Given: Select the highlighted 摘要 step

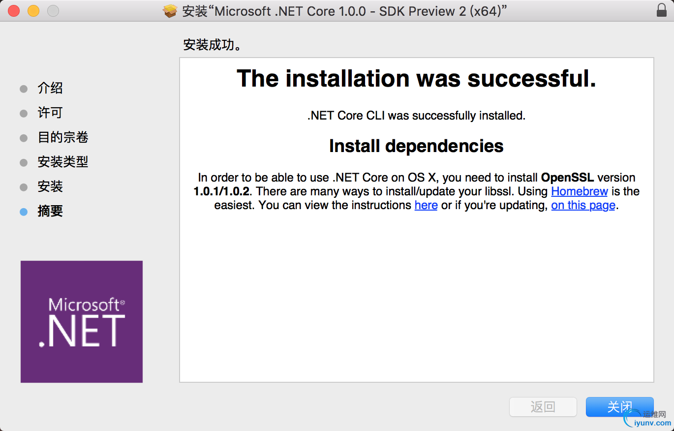Looking at the screenshot, I should point(50,212).
